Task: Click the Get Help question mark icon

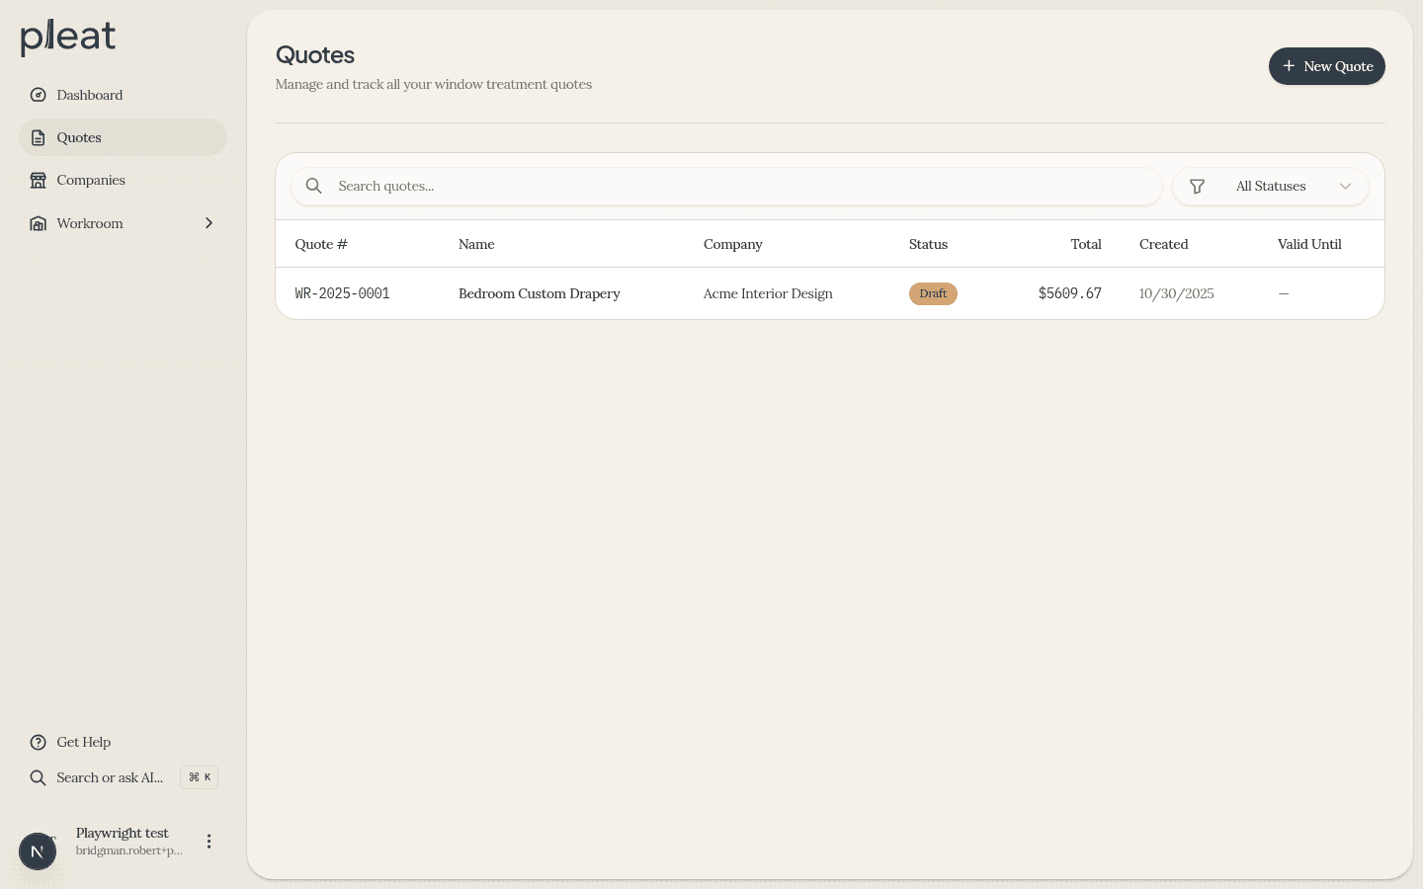Action: pyautogui.click(x=38, y=742)
